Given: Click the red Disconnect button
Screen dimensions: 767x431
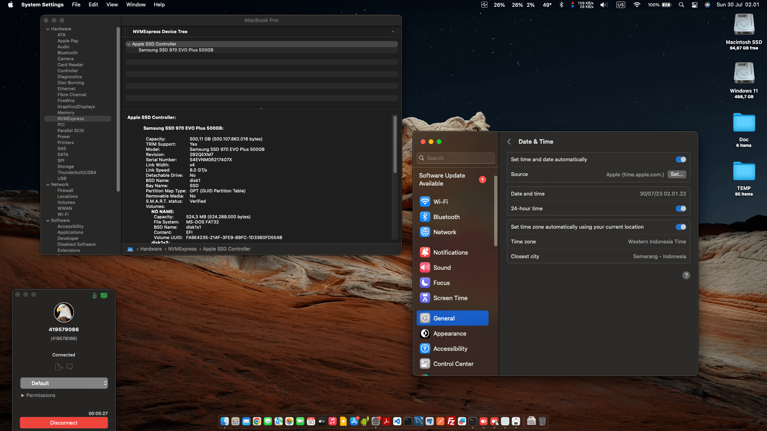Looking at the screenshot, I should (x=64, y=423).
